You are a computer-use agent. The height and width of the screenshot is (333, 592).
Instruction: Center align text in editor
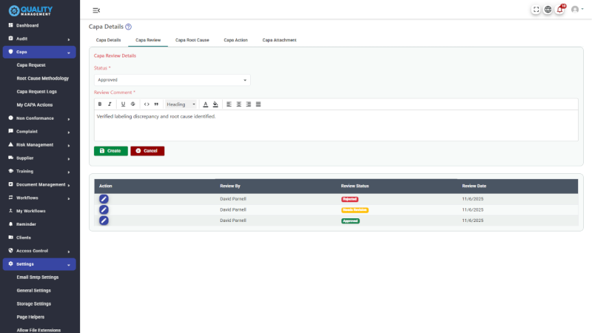click(238, 104)
